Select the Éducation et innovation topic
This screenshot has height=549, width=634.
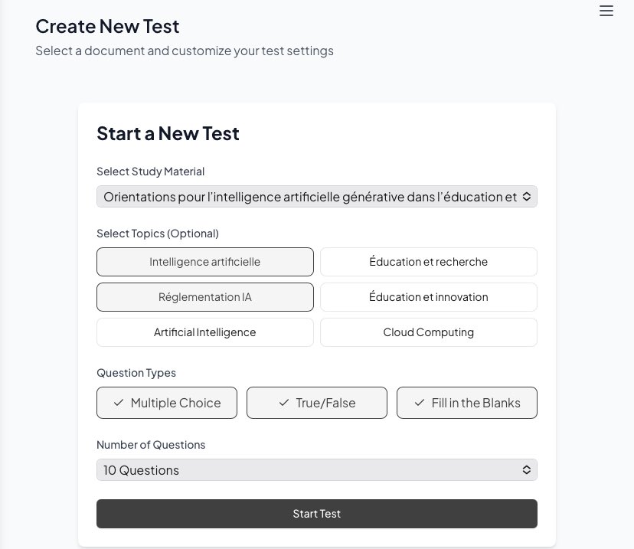click(x=428, y=297)
